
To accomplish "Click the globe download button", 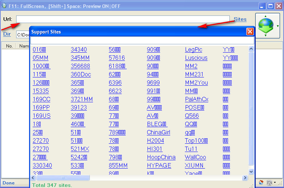I will click(x=265, y=26).
